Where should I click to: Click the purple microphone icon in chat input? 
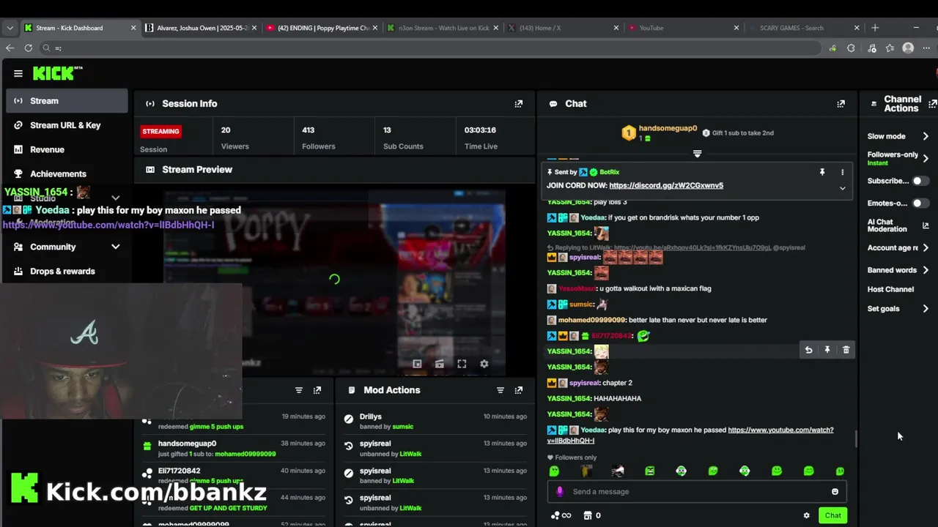point(560,492)
